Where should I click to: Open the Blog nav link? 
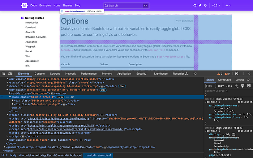(77, 5)
